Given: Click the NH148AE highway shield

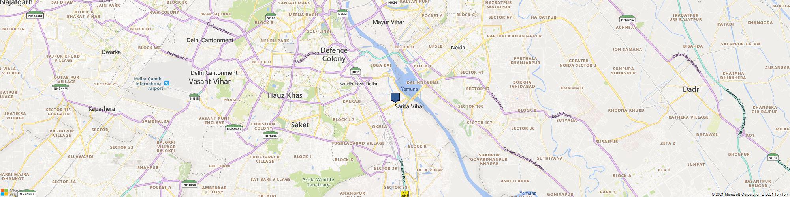Looking at the screenshot, I should (233, 128).
